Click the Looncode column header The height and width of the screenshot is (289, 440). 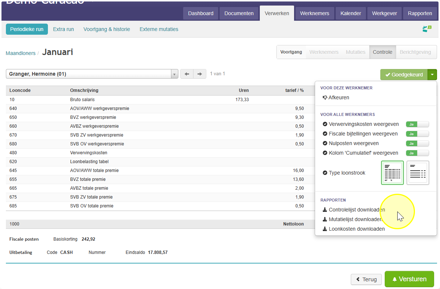(x=20, y=90)
